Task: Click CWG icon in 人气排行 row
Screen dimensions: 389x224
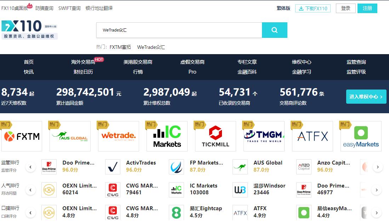Action: (x=113, y=190)
